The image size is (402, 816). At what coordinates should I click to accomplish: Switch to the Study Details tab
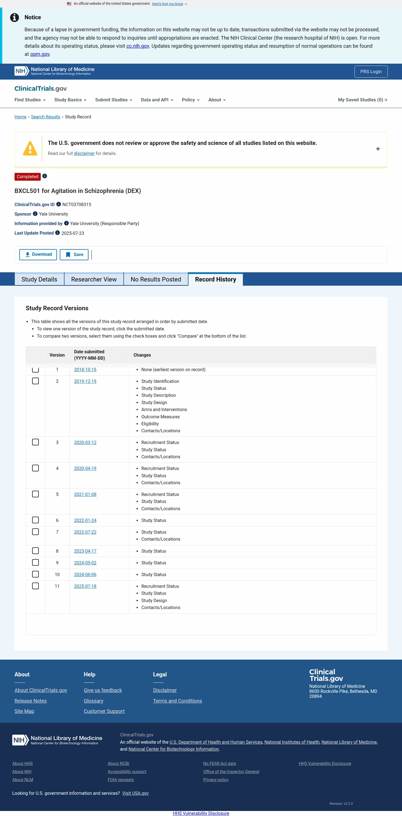pos(39,279)
